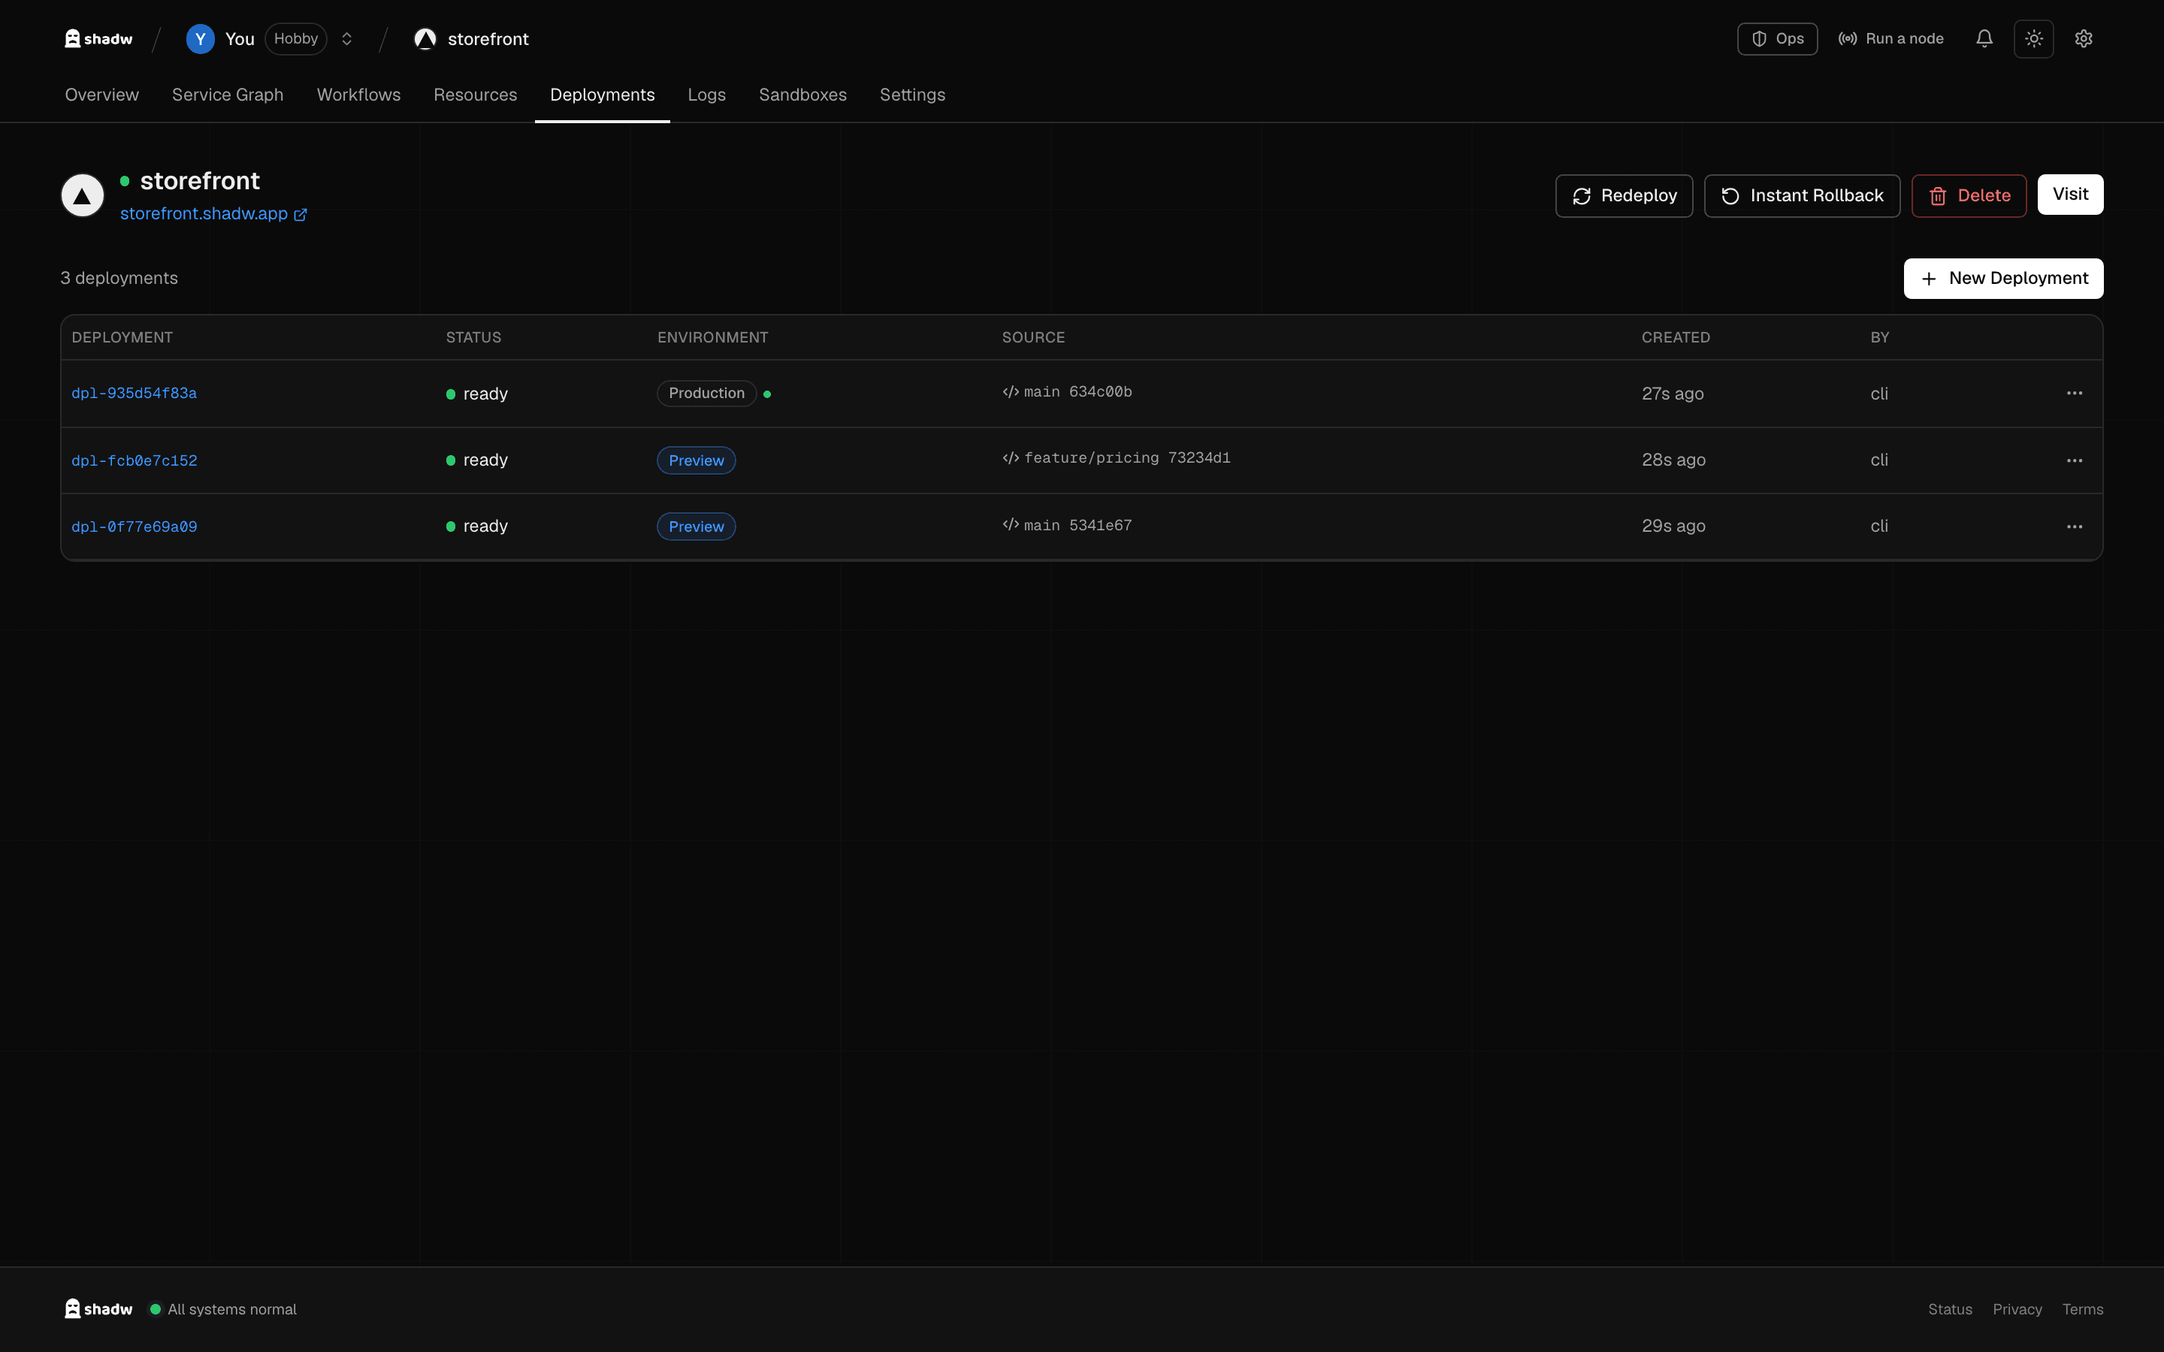Screen dimensions: 2164x1352
Task: Click the storefront breadcrumb project icon
Action: [425, 38]
